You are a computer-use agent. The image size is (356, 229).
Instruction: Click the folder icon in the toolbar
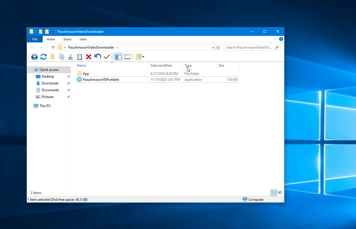[x=52, y=57]
